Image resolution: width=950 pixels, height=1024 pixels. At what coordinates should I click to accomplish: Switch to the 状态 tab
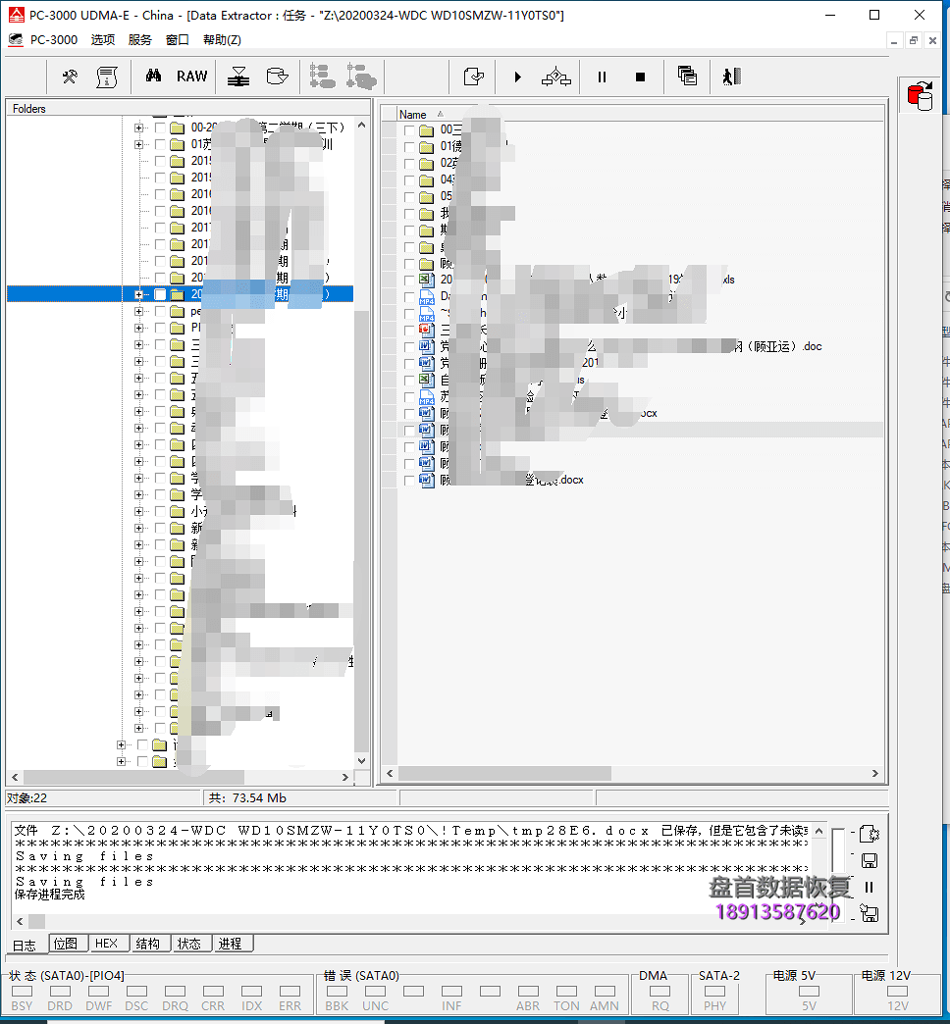(189, 944)
